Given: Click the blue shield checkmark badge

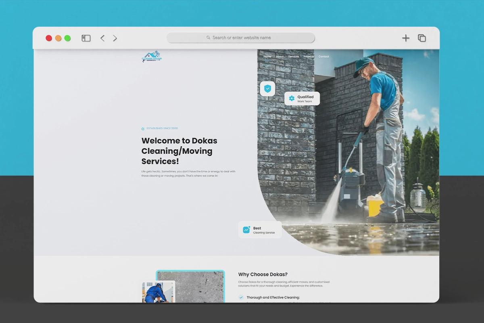Looking at the screenshot, I should (267, 88).
